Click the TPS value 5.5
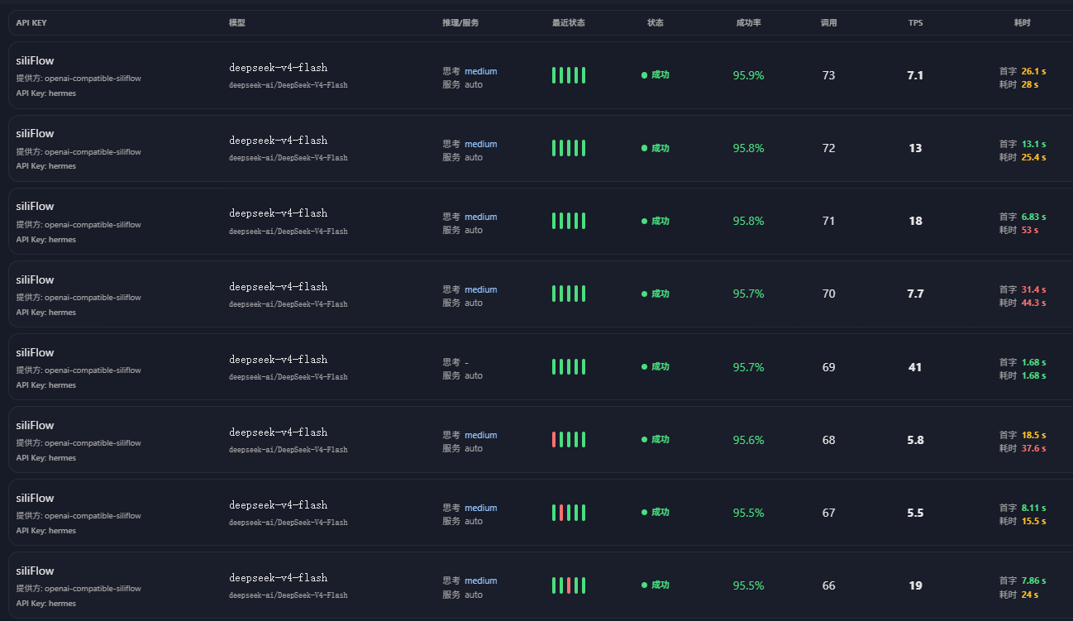 915,513
